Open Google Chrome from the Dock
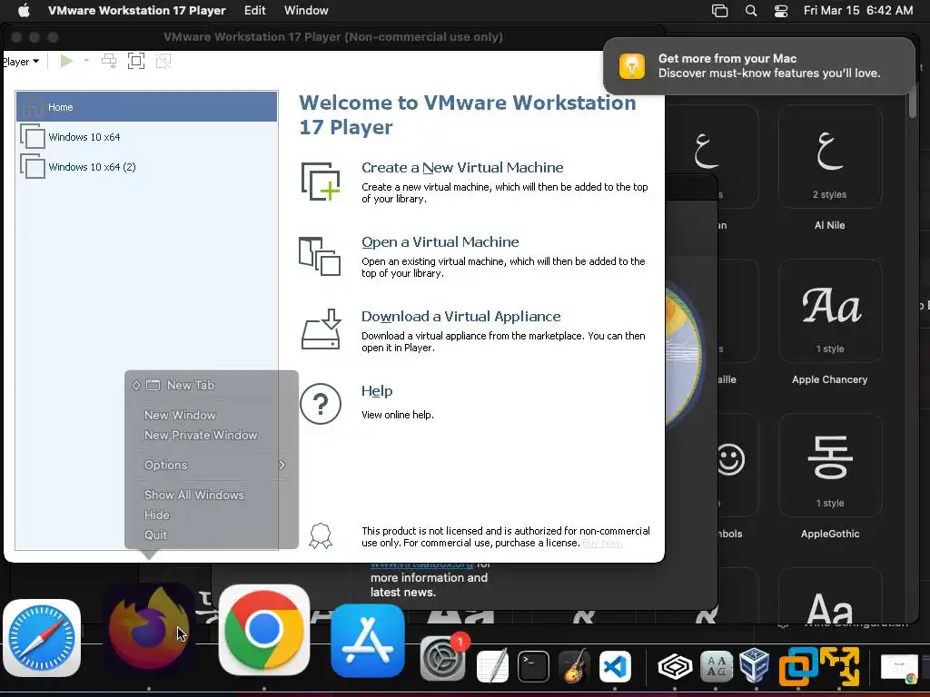The height and width of the screenshot is (697, 930). [264, 630]
